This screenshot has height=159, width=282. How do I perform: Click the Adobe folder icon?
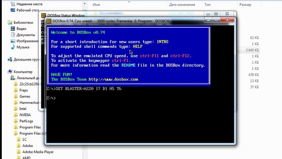19,145
